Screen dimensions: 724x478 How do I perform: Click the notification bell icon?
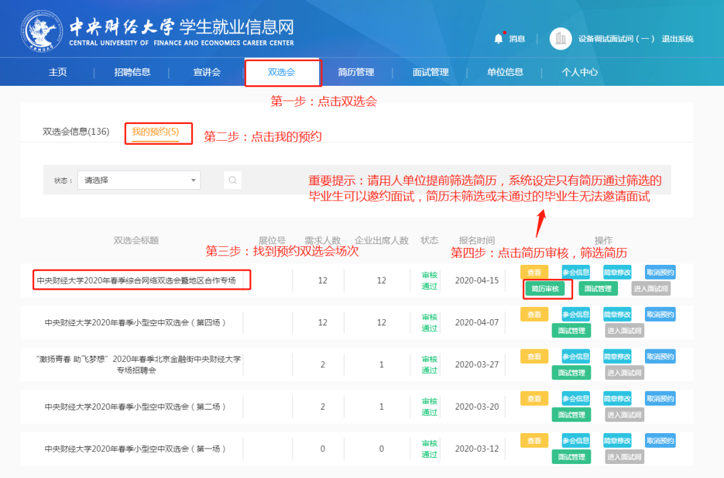[498, 38]
